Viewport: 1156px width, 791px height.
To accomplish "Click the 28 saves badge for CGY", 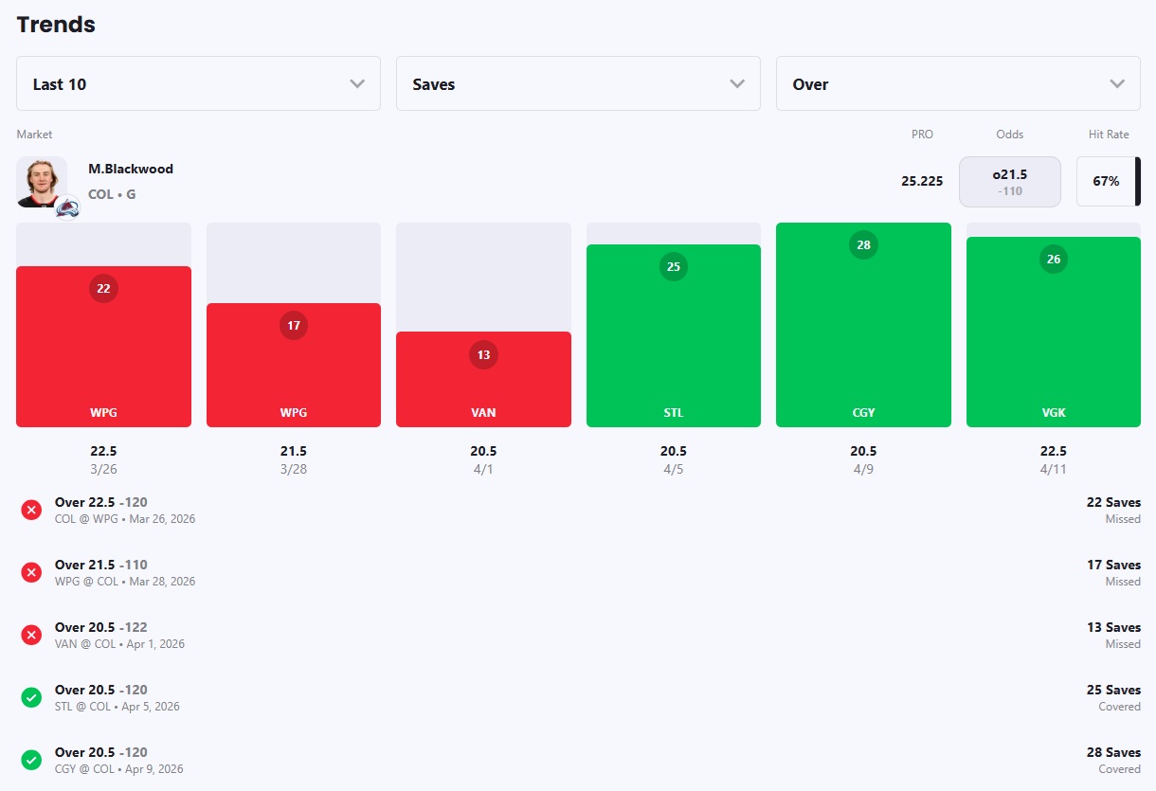I will (x=863, y=244).
